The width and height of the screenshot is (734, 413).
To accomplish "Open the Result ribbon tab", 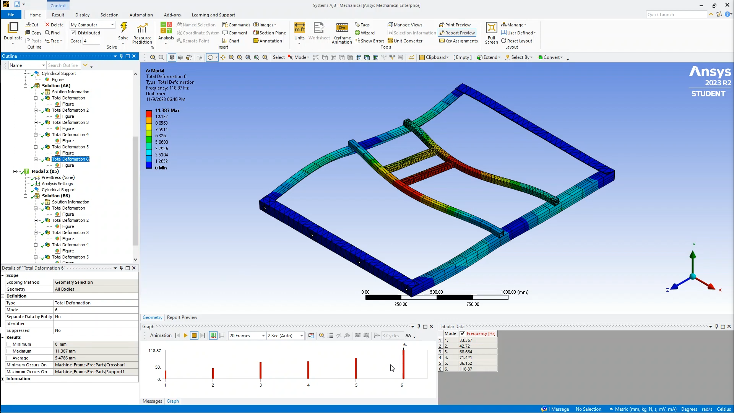I will coord(58,15).
